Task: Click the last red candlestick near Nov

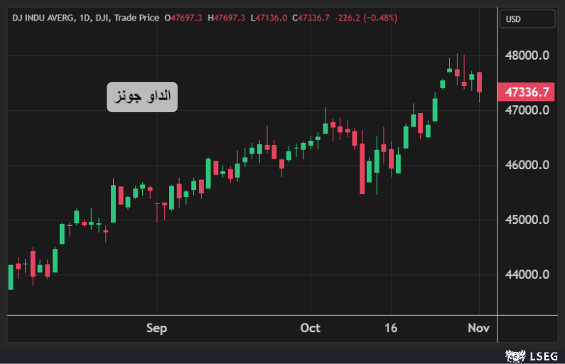Action: coord(480,82)
